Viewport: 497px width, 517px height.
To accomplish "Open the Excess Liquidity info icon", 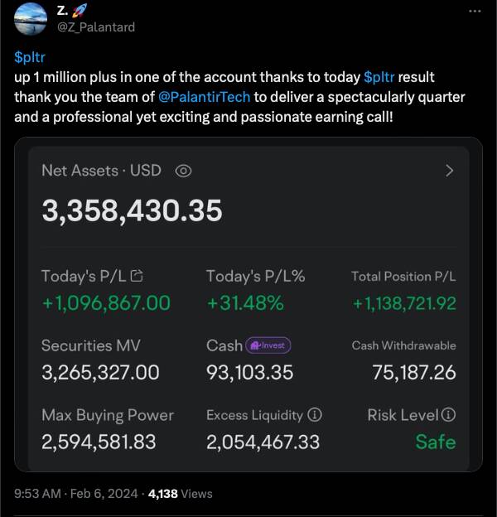I will coord(315,415).
